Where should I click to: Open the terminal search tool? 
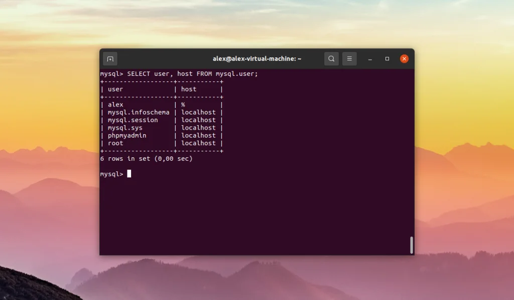point(331,59)
